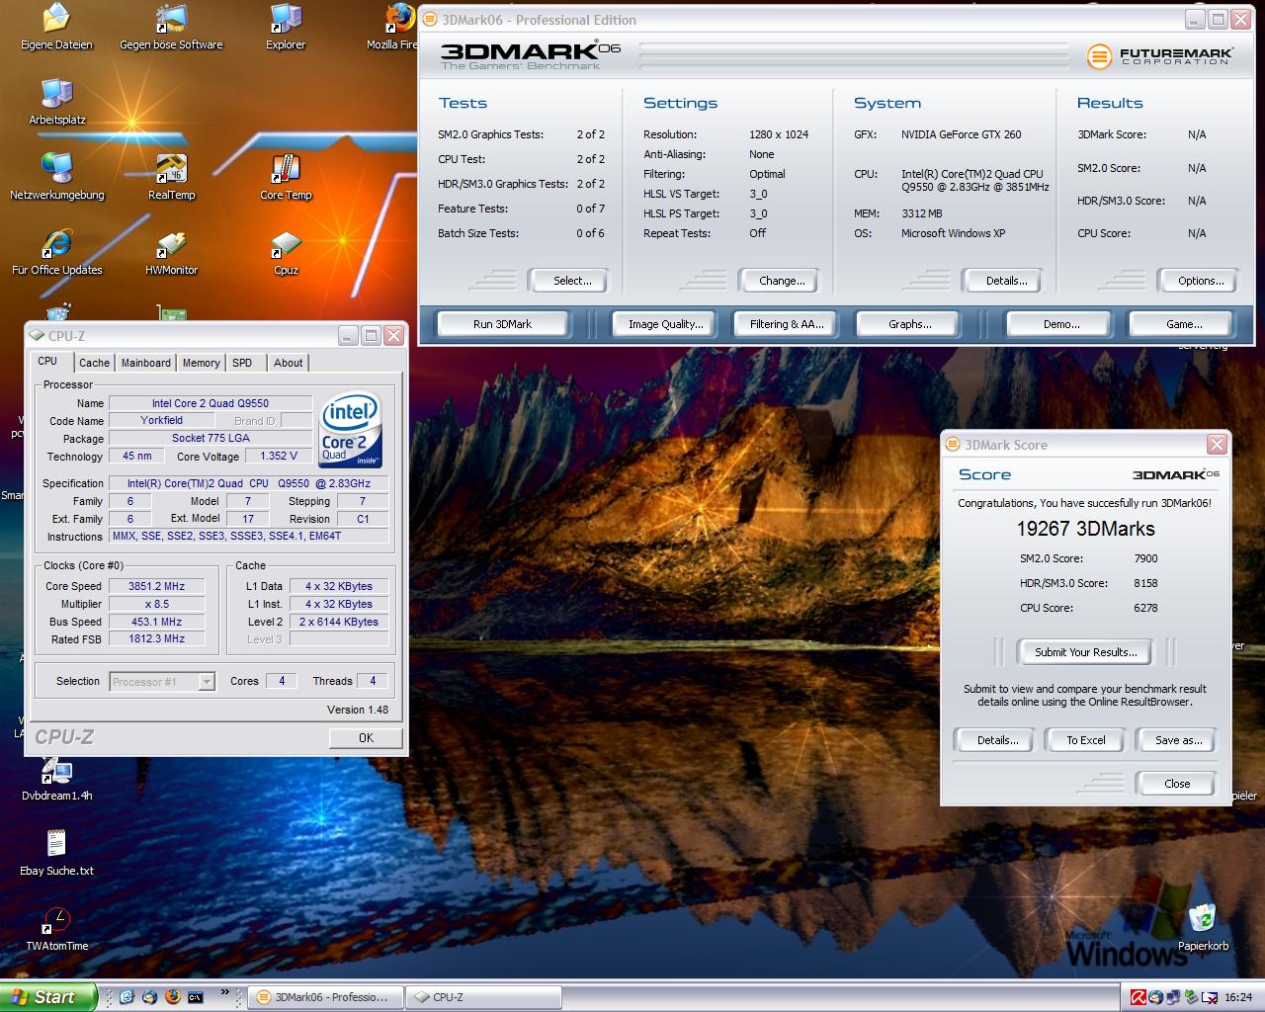Select 3DMark06 taskbar button
Image resolution: width=1265 pixels, height=1012 pixels.
pos(326,998)
